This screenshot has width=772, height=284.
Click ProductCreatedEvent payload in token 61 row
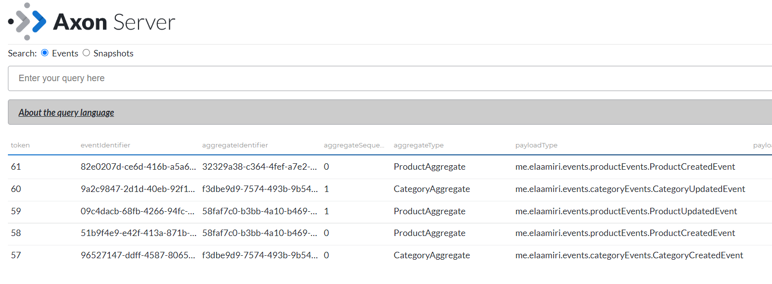click(x=625, y=167)
